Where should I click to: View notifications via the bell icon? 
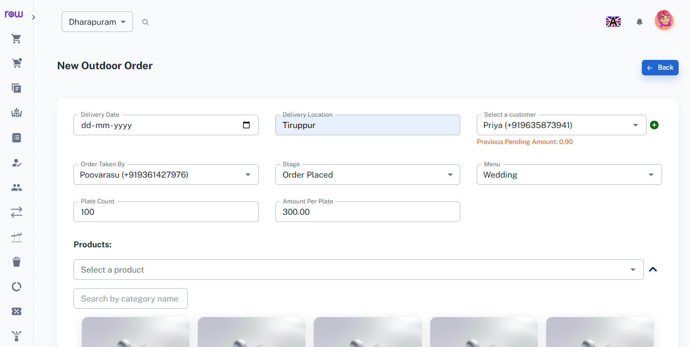(x=639, y=22)
